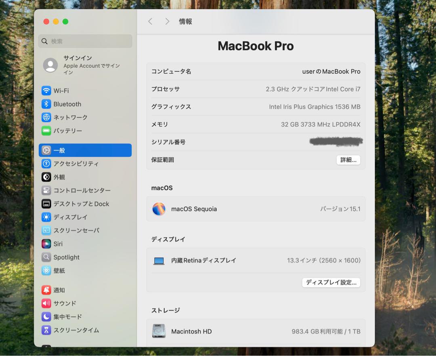The image size is (436, 356).
Task: Sign in via サインイン Apple Account link
Action: tap(85, 65)
